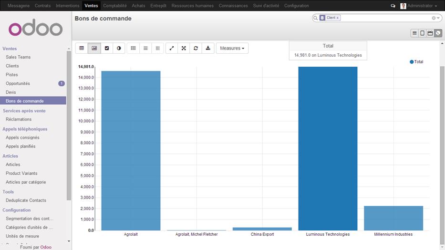
Task: Switch to list view icon
Action: (414, 33)
